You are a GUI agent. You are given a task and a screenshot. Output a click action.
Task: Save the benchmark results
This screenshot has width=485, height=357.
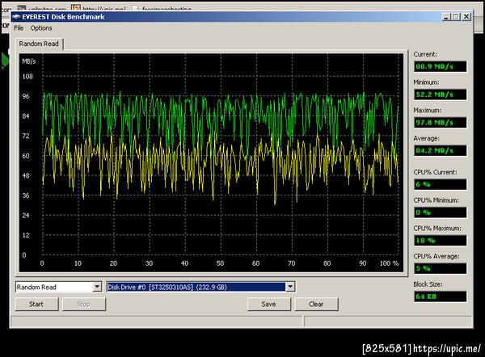[269, 304]
